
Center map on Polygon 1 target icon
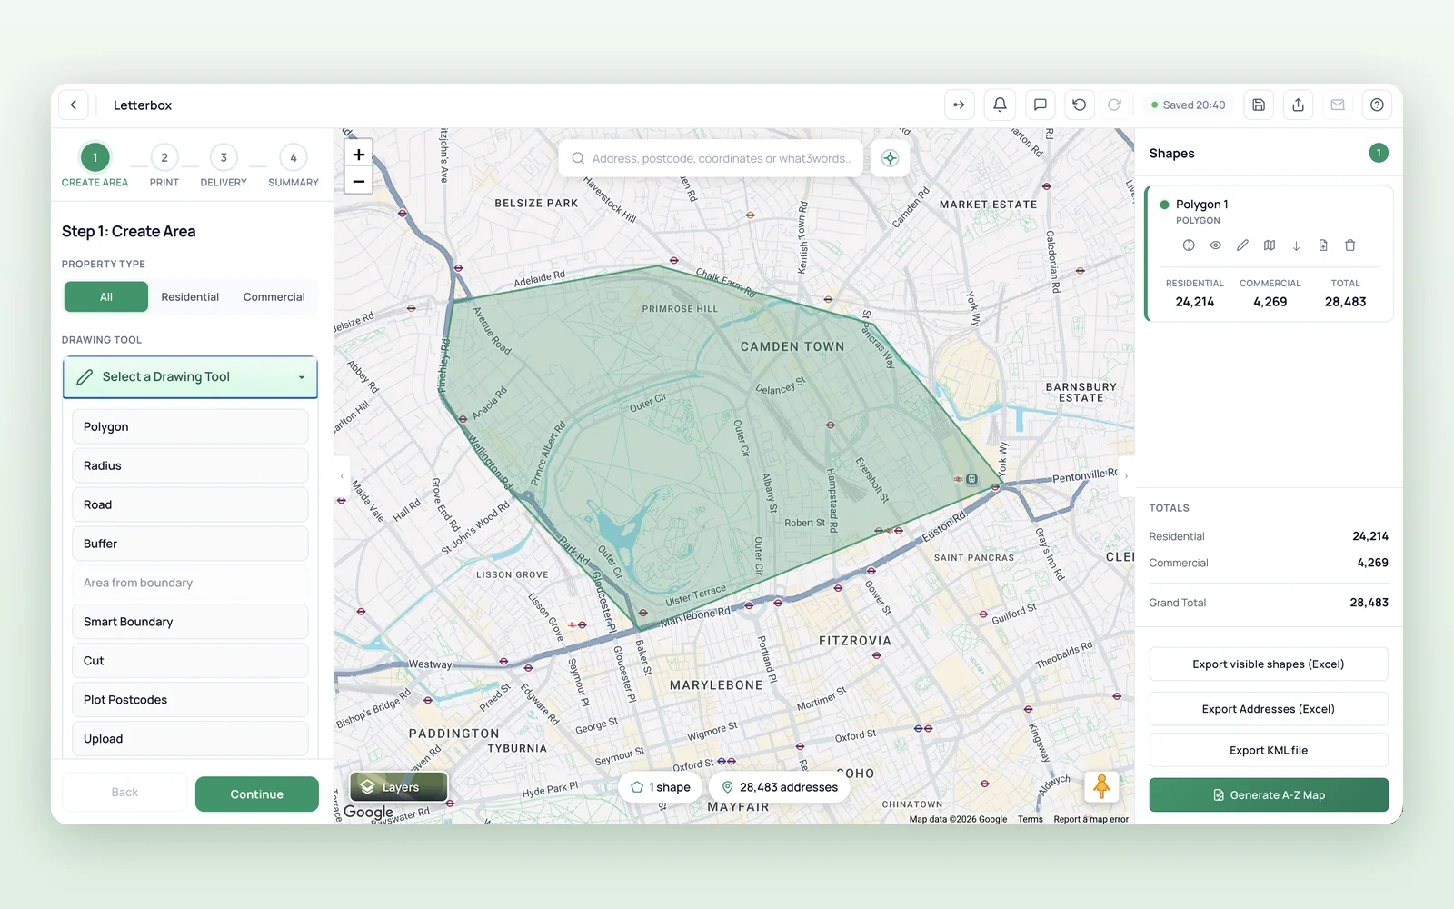coord(1189,245)
